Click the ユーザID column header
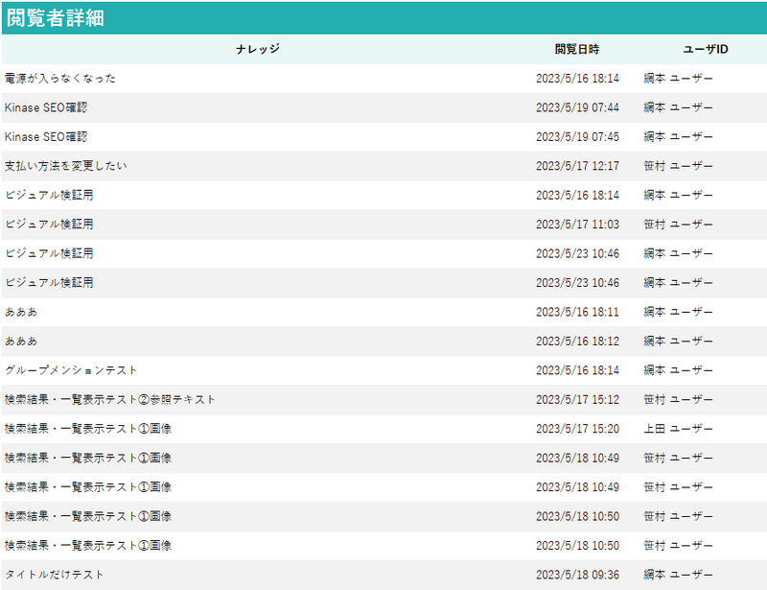767x590 pixels. (706, 49)
